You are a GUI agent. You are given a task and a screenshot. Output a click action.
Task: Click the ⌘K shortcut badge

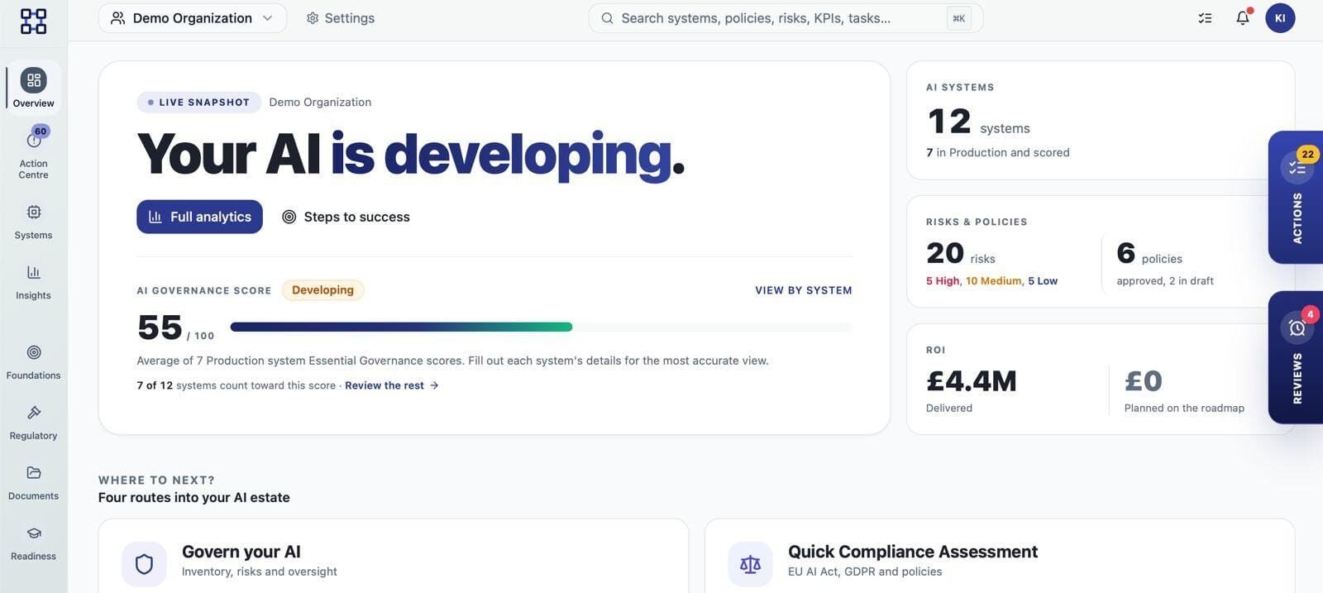pos(959,18)
